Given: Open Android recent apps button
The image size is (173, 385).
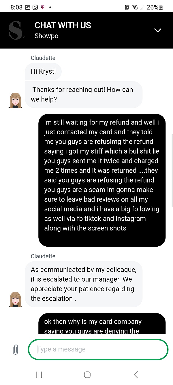Looking at the screenshot, I should 39,375.
